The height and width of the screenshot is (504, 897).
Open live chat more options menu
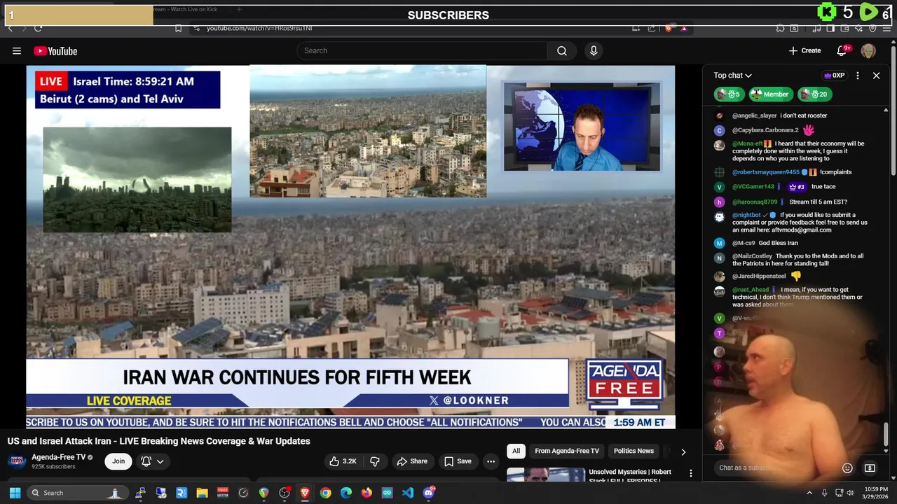(858, 76)
